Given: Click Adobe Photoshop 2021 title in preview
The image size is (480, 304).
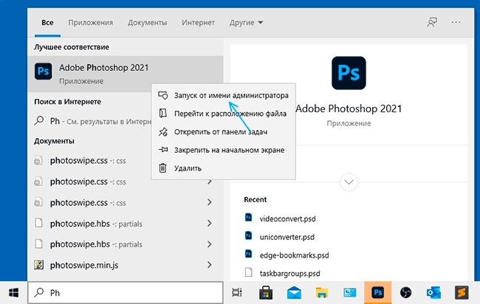Looking at the screenshot, I should (x=349, y=108).
